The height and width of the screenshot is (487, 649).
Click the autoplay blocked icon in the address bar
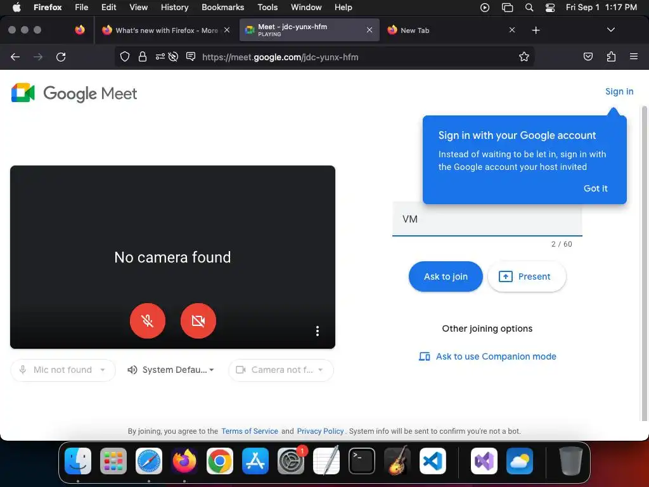174,56
